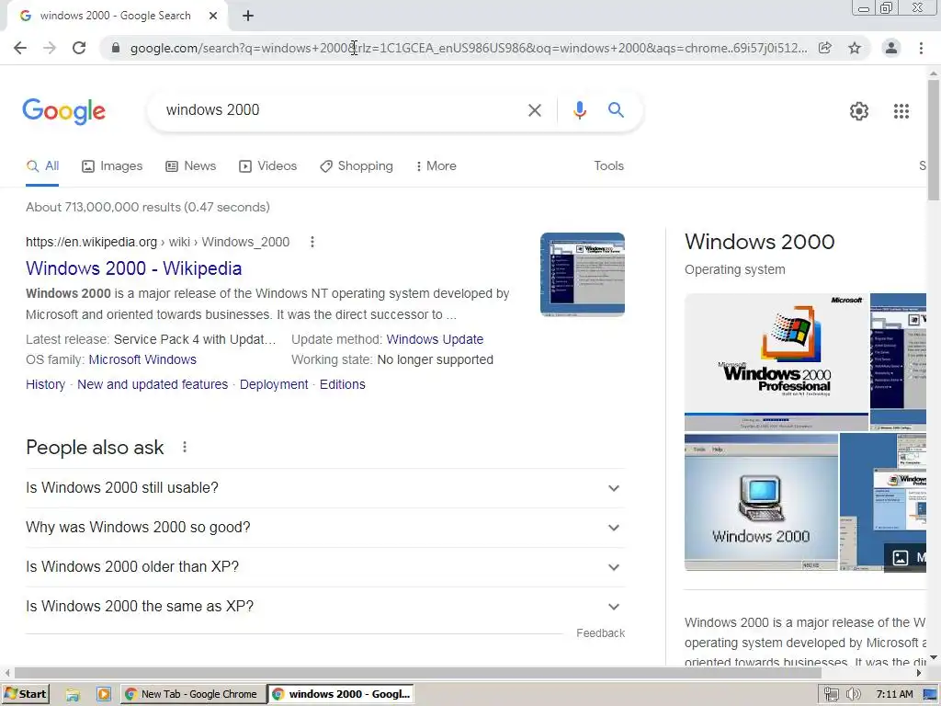Image resolution: width=941 pixels, height=706 pixels.
Task: Switch to New Tab - Google Chrome taskbar window
Action: click(x=192, y=695)
